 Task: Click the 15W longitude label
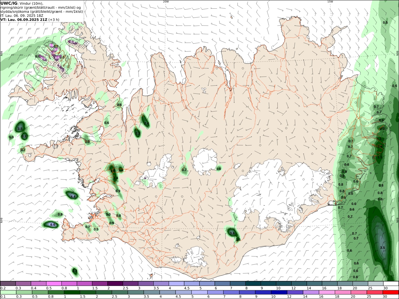(330, 2)
